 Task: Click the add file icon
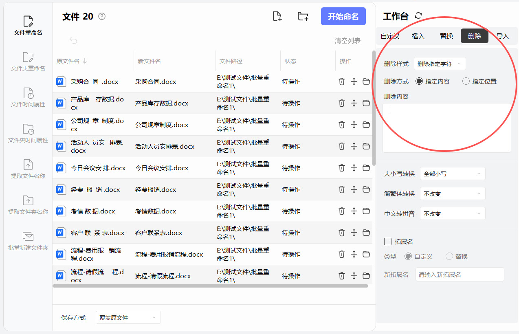pyautogui.click(x=277, y=17)
